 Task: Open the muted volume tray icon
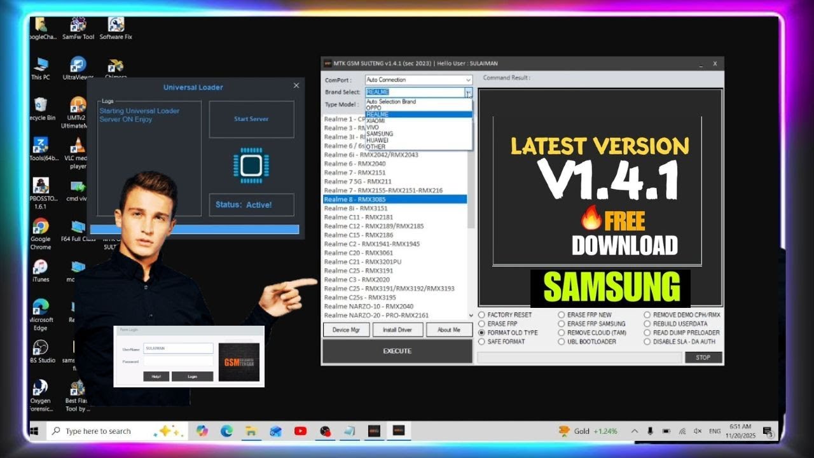click(x=698, y=431)
